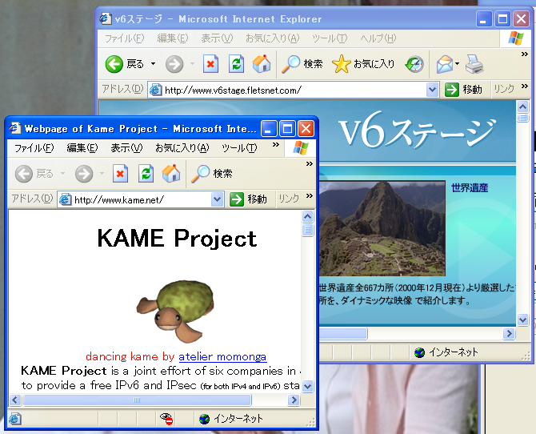Viewport: 536px width, 434px height.
Task: Click dancing turtle image on Kame page
Action: [176, 311]
